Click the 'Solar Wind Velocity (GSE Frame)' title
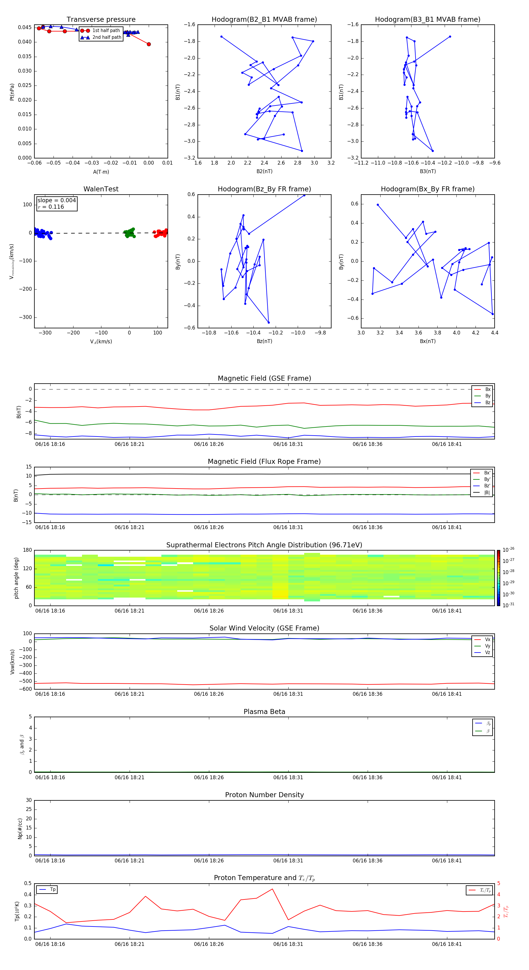The height and width of the screenshot is (970, 529). pos(264,628)
